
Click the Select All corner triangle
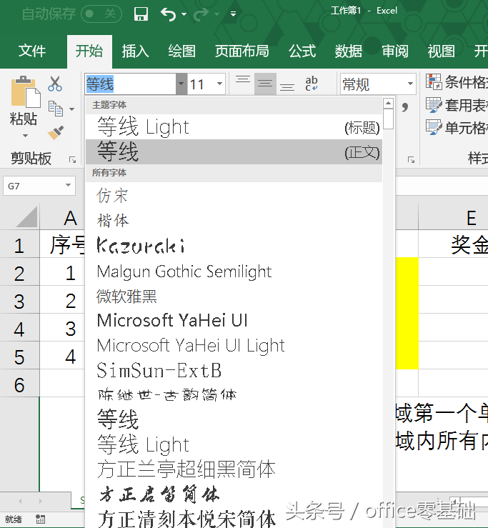coord(27,217)
